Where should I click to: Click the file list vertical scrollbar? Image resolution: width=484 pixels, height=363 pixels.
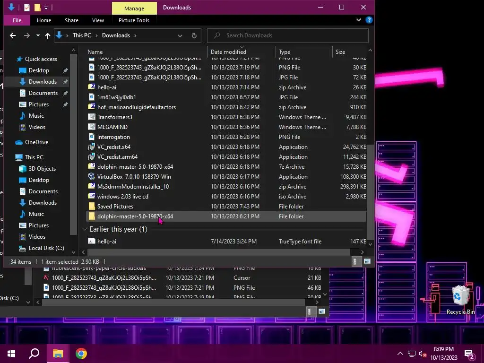(x=370, y=191)
